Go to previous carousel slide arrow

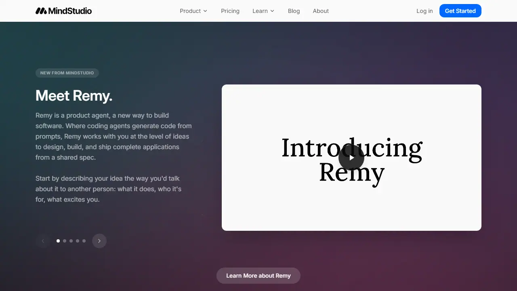(x=43, y=241)
